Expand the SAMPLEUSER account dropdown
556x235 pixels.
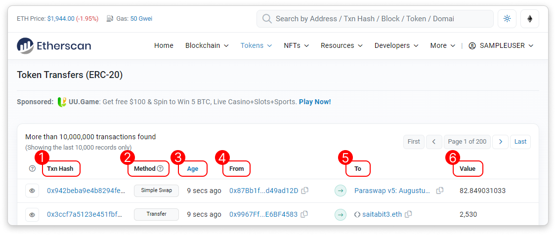pos(501,45)
